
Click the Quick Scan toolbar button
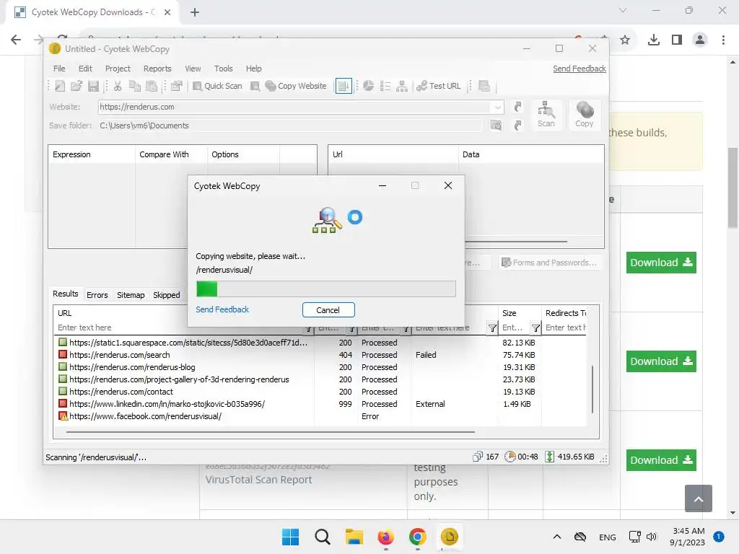pos(217,86)
